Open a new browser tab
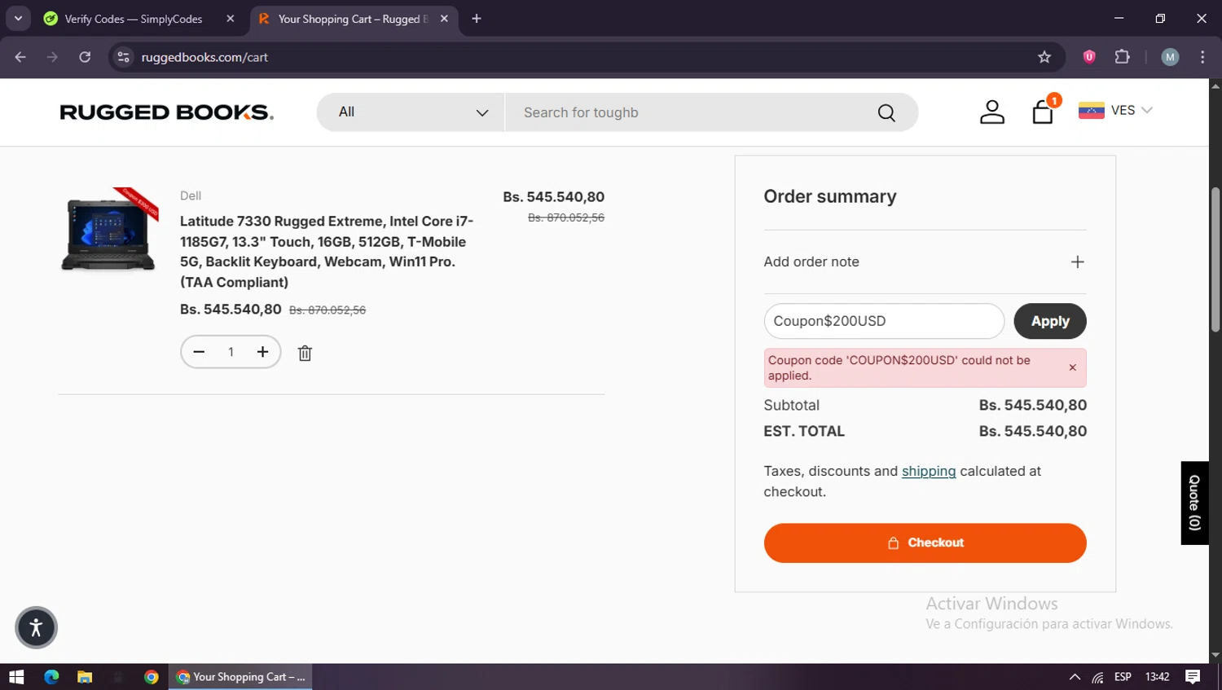This screenshot has width=1222, height=690. (x=477, y=19)
